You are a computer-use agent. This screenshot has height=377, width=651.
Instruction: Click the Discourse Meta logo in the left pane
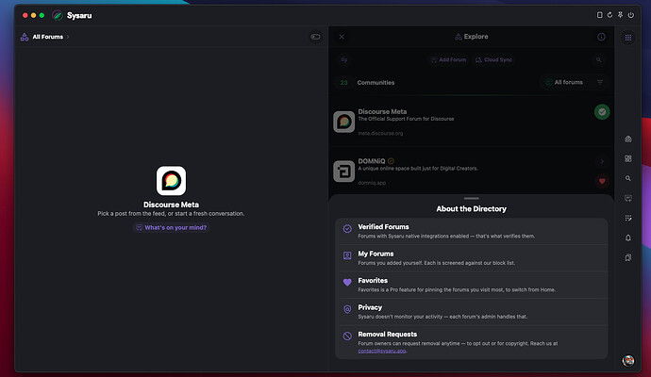[171, 181]
